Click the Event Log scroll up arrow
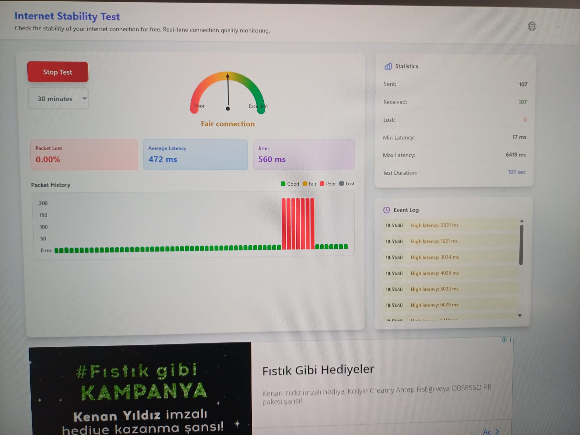Screen dimensions: 580x435 [x=522, y=221]
